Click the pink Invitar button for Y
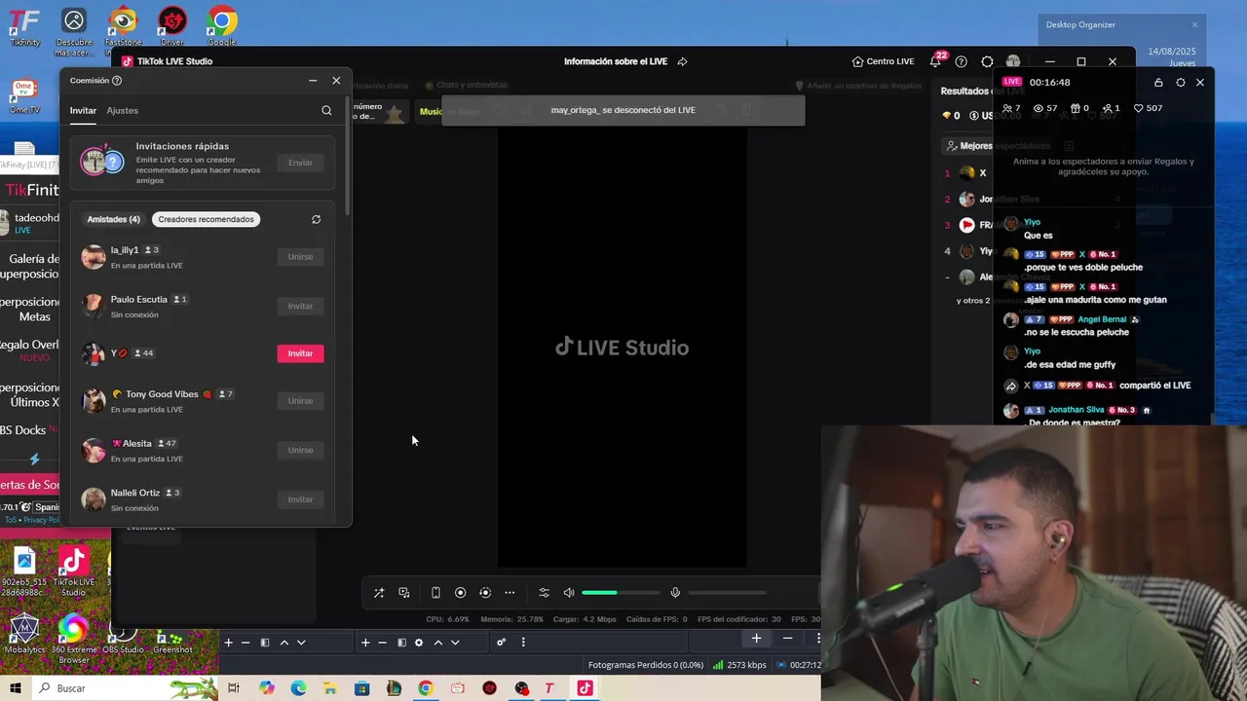This screenshot has width=1247, height=701. point(300,353)
